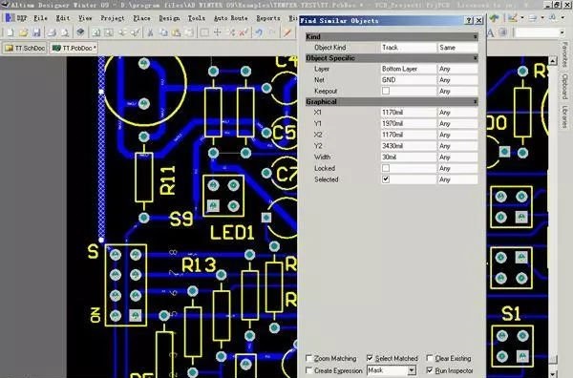Click the Move Selection cross icon

(218, 32)
